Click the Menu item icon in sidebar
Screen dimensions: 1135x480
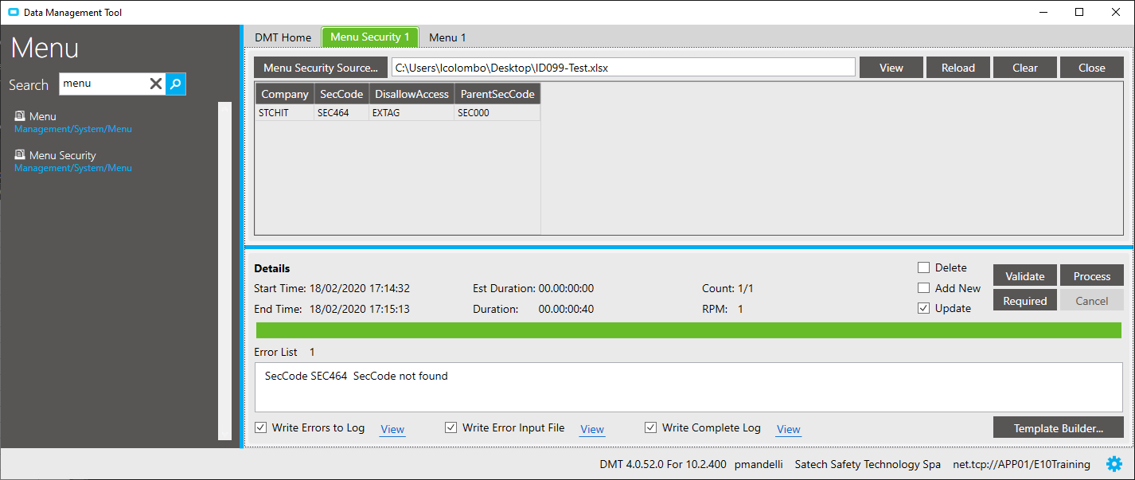coord(20,116)
